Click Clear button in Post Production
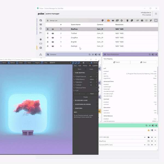 [x=143, y=62]
